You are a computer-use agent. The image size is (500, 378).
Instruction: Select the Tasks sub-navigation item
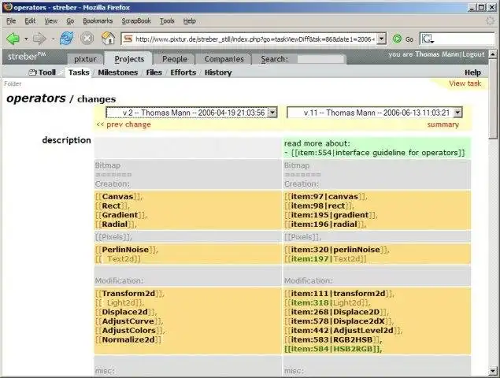tap(79, 72)
